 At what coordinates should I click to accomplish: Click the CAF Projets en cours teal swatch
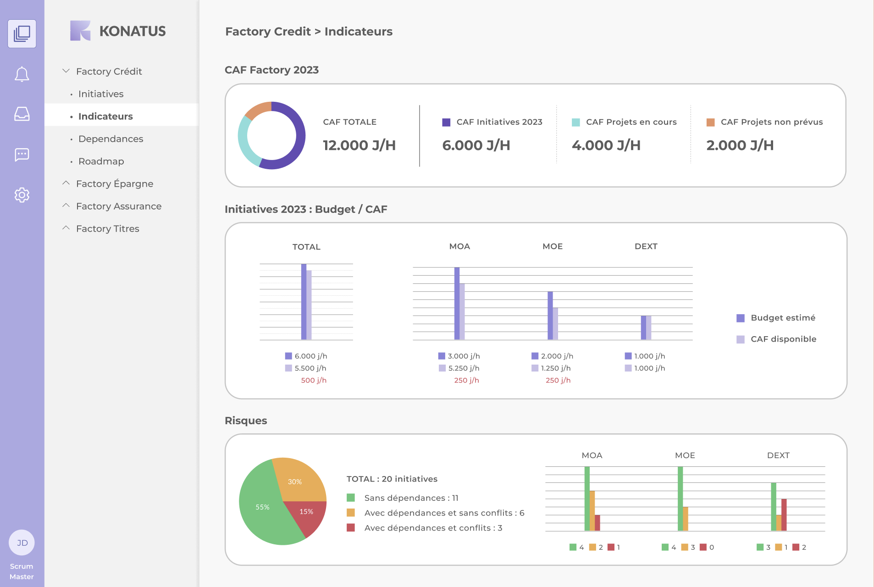click(x=576, y=122)
